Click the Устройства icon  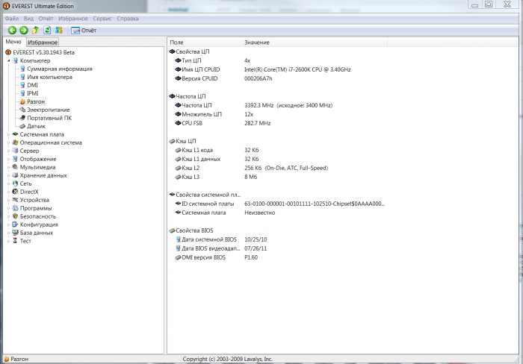[x=15, y=200]
